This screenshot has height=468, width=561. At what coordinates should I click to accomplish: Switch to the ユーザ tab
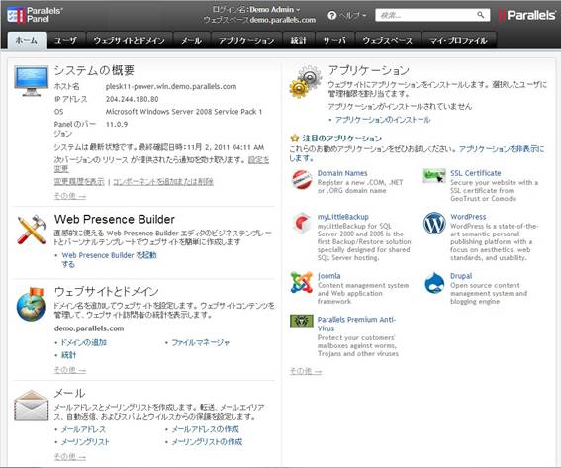tap(66, 41)
